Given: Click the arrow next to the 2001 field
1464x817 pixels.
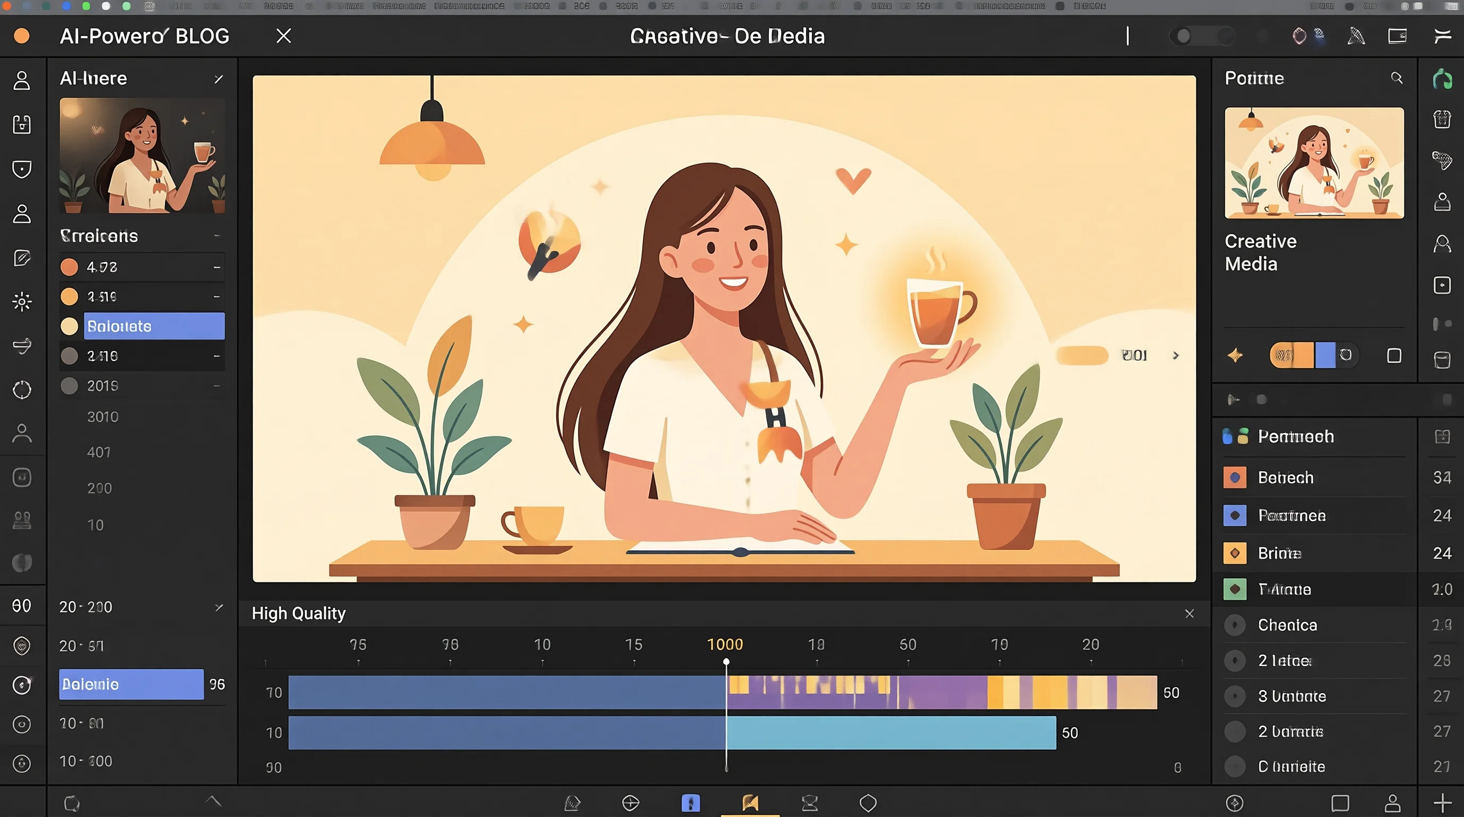Looking at the screenshot, I should 1176,355.
